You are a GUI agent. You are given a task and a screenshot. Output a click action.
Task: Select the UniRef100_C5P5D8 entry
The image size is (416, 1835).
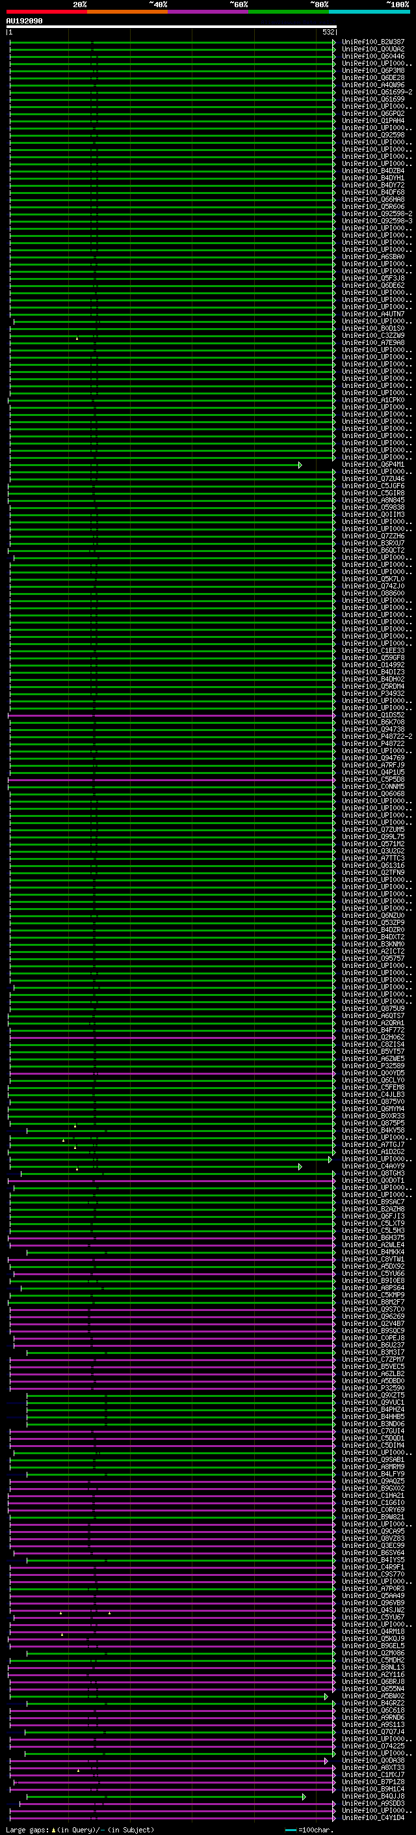tap(372, 780)
